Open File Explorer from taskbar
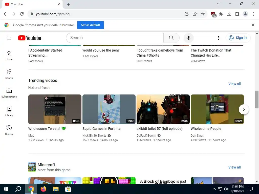 56,189
